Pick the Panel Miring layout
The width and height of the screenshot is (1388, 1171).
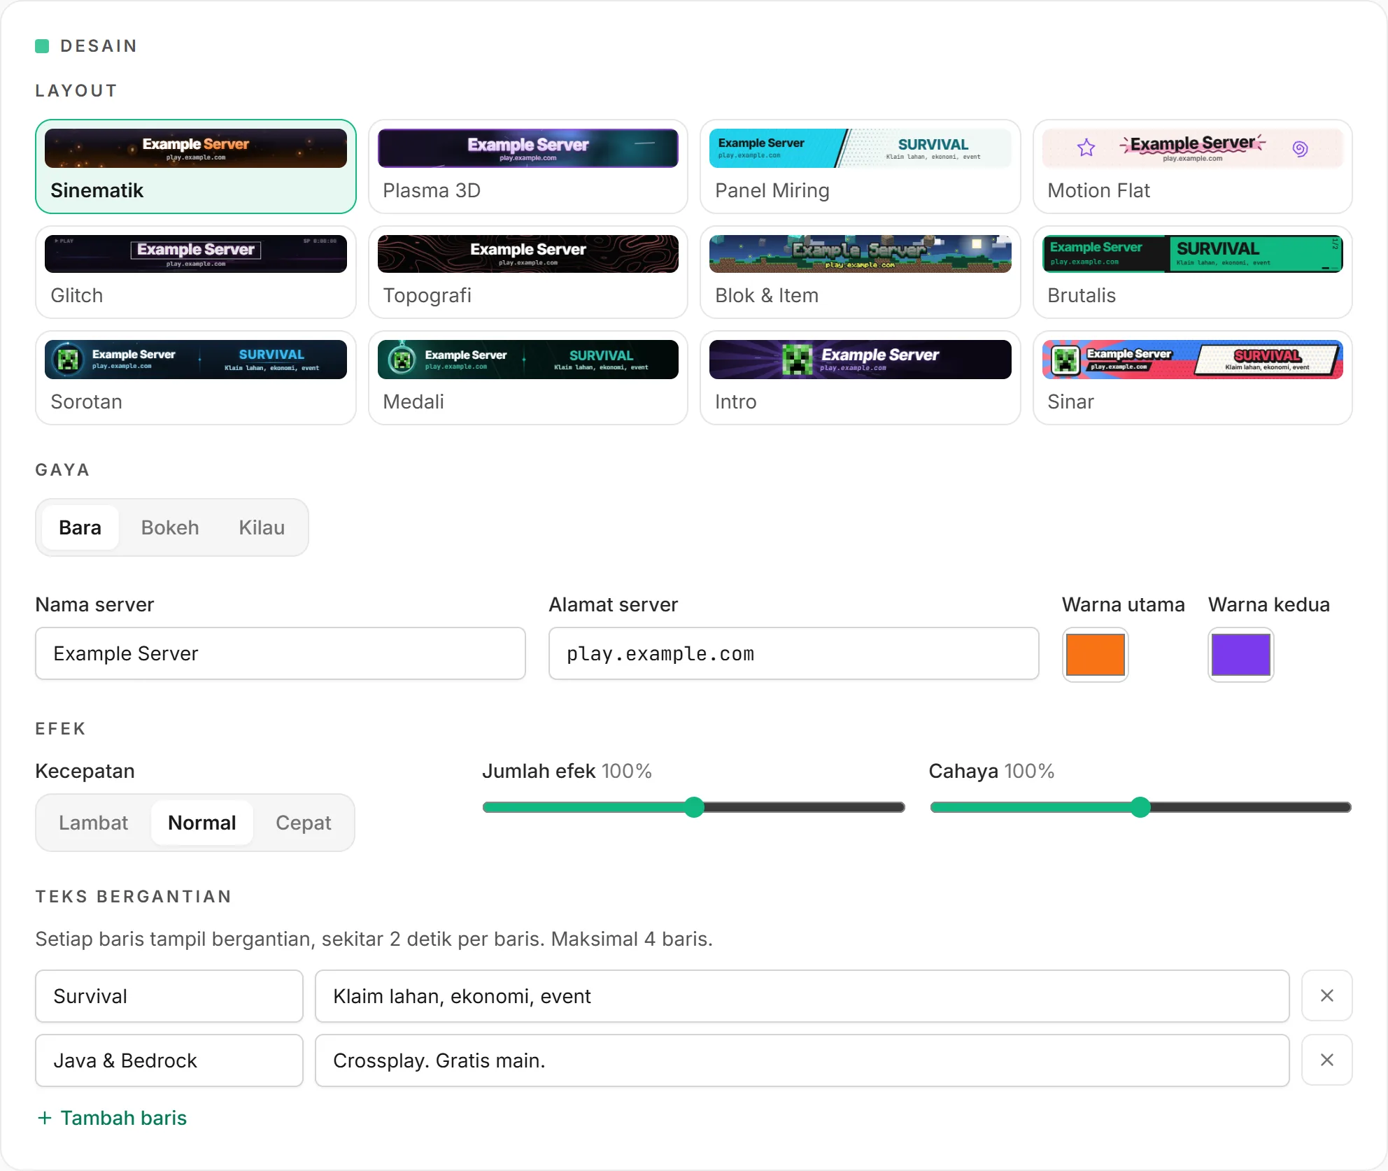[x=860, y=166]
